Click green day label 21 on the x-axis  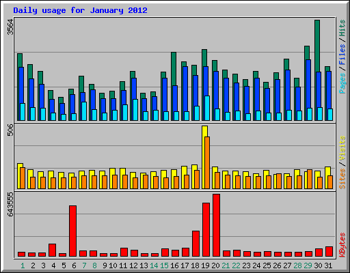tap(226, 265)
